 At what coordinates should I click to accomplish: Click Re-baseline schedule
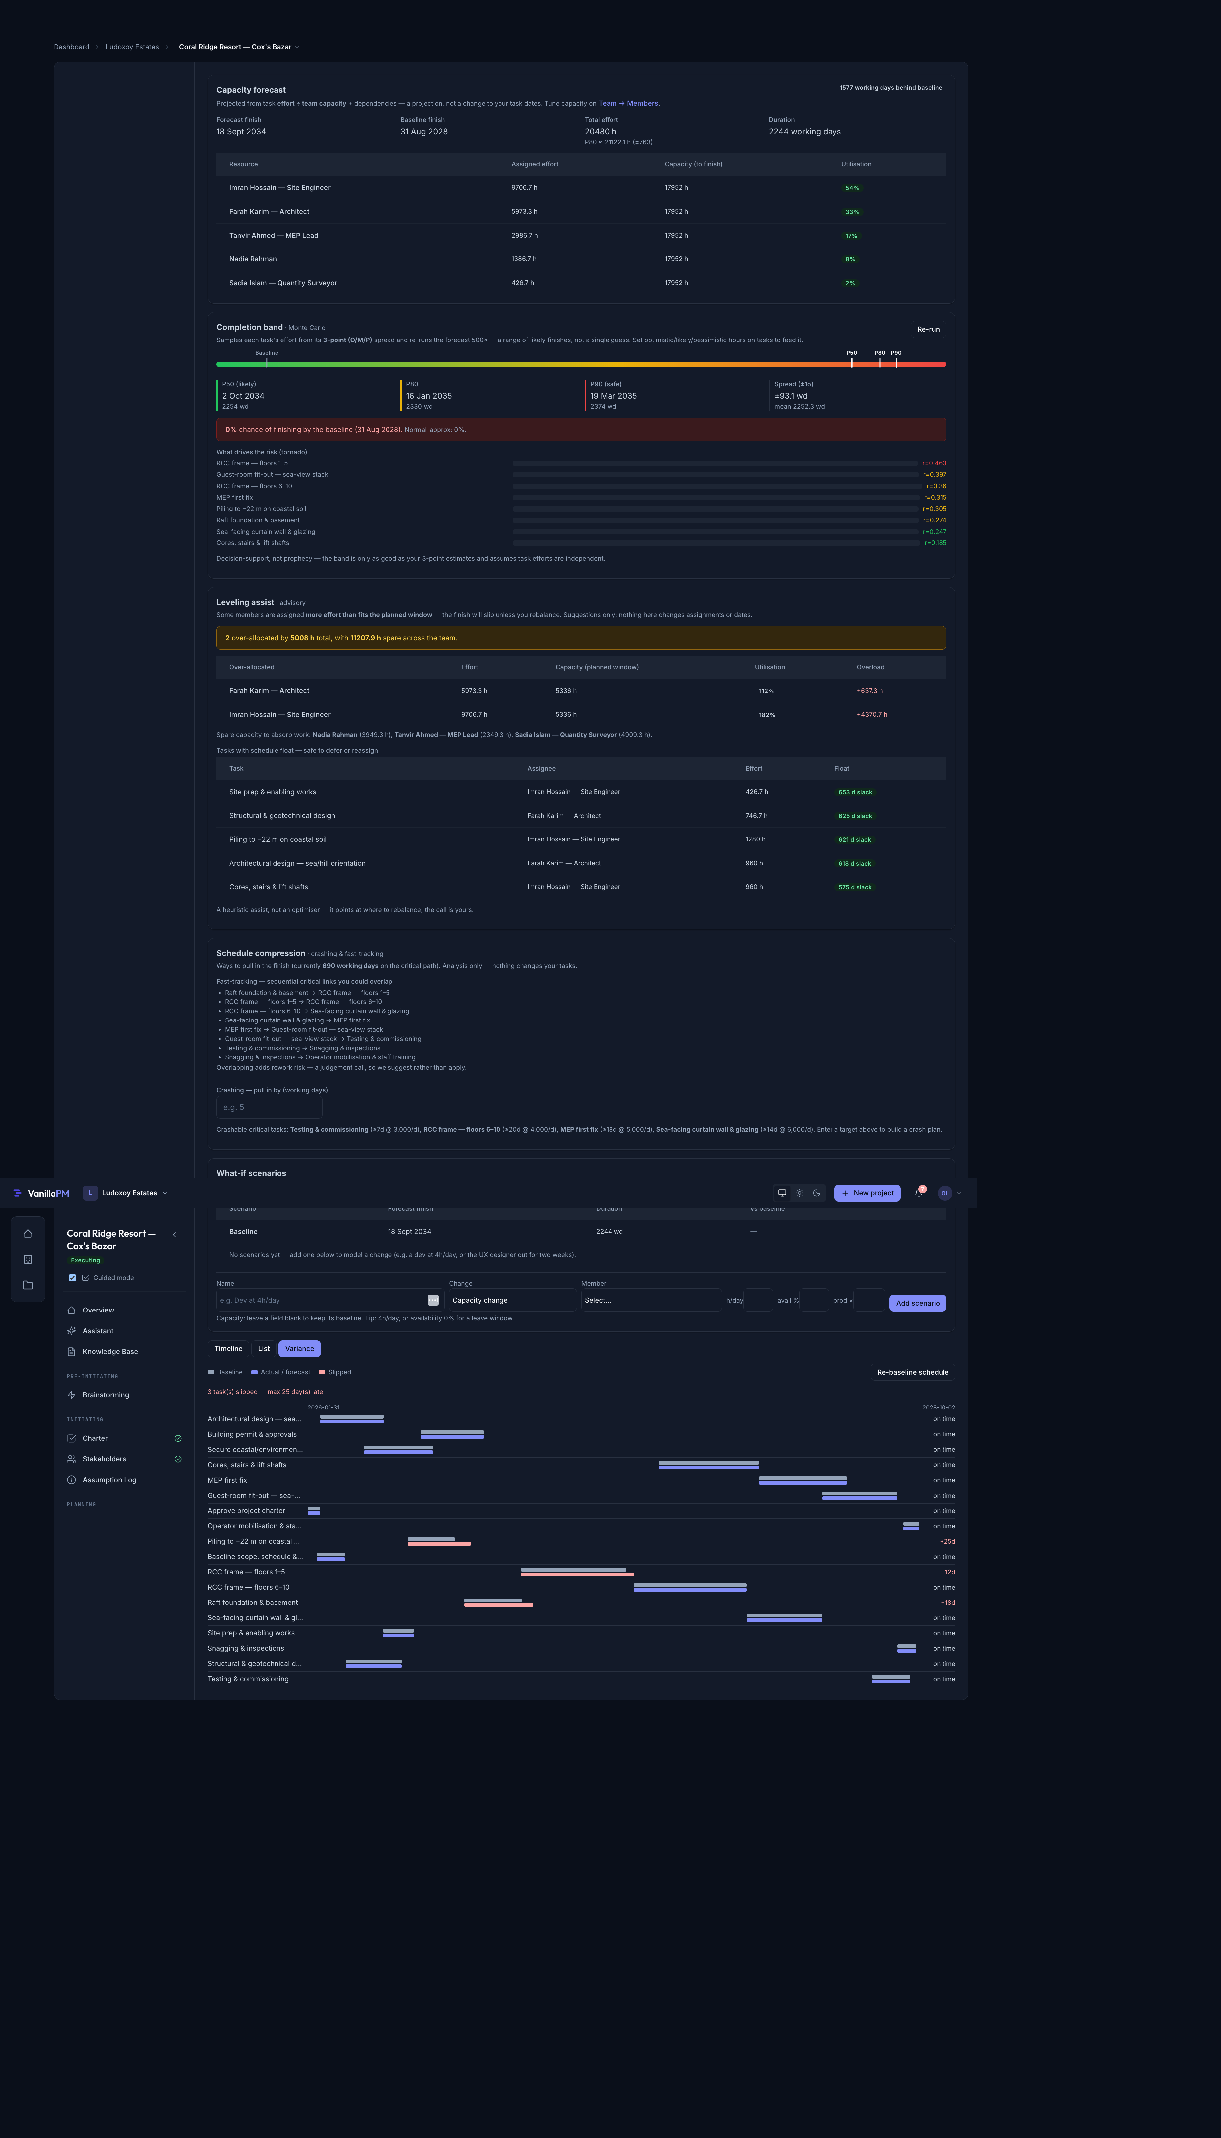point(912,1372)
